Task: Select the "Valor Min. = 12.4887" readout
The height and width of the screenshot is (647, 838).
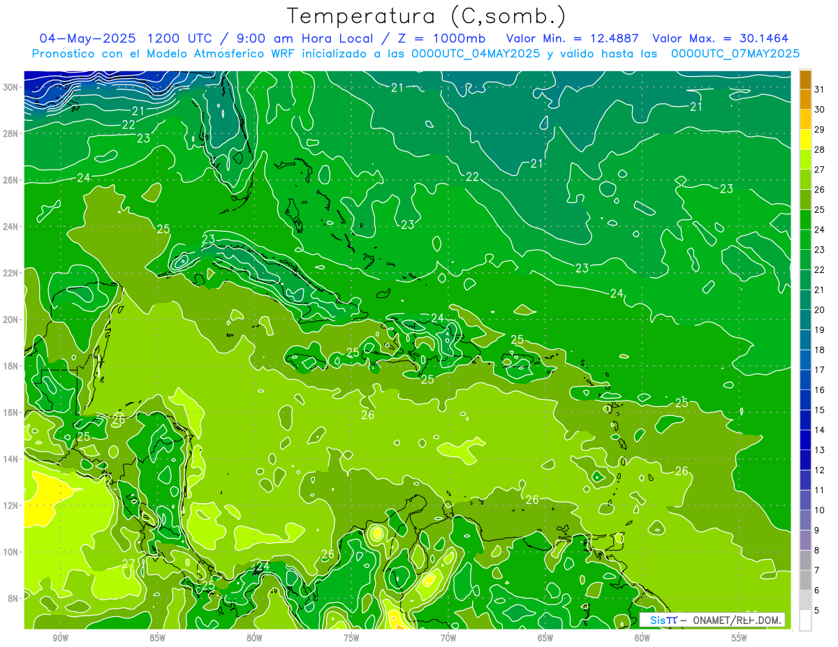Action: (x=571, y=38)
